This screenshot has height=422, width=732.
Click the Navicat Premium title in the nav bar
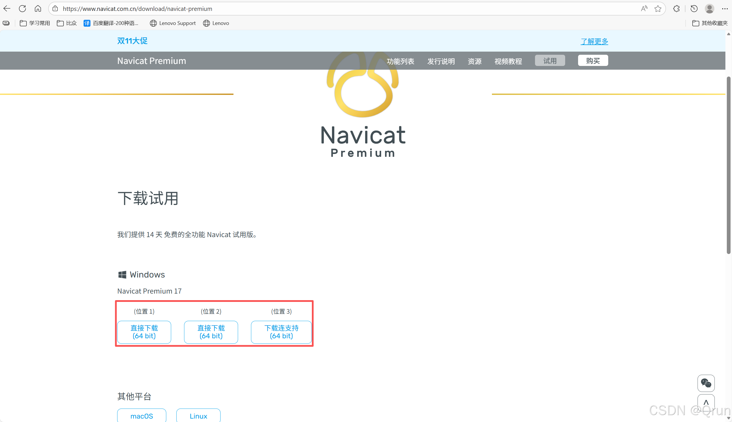click(x=152, y=61)
